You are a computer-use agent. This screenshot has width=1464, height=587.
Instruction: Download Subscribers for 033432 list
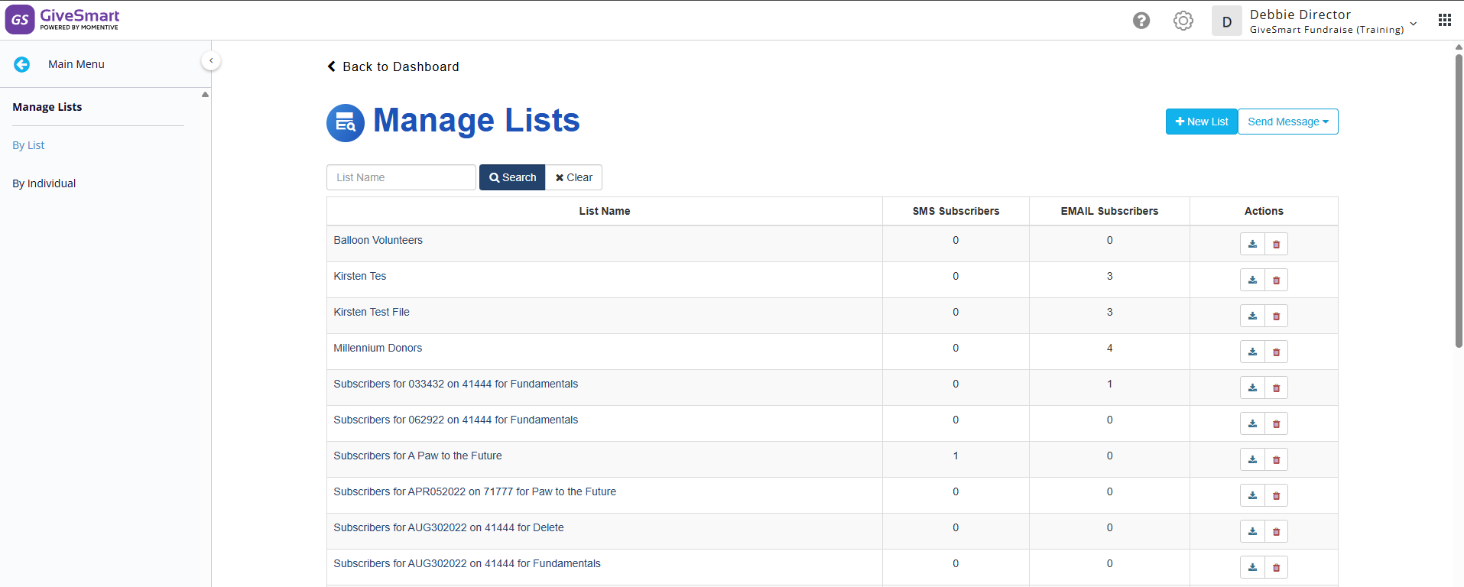[x=1252, y=388]
